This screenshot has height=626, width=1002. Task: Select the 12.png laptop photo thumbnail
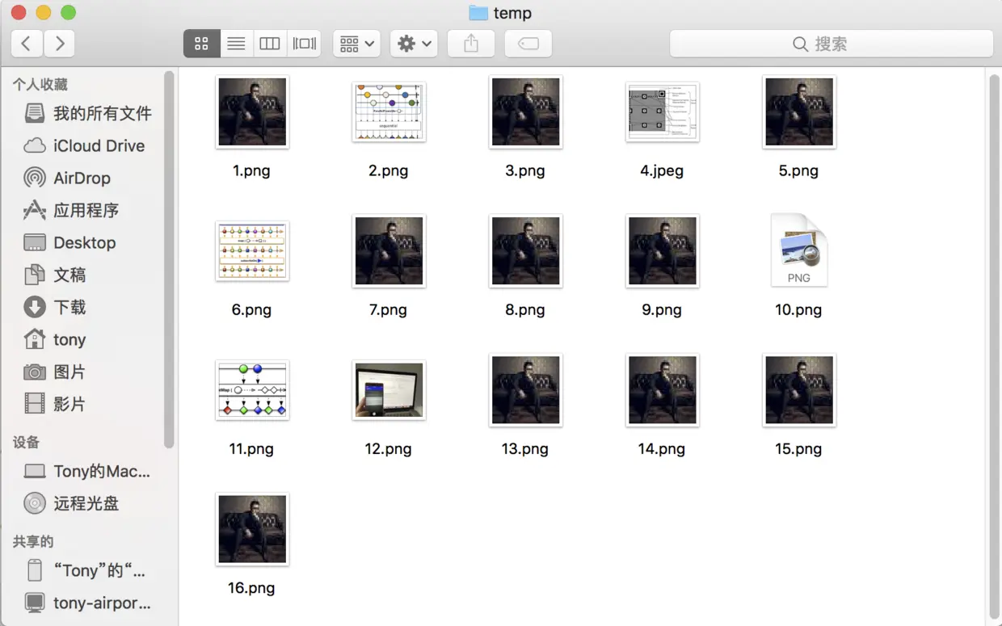point(389,390)
